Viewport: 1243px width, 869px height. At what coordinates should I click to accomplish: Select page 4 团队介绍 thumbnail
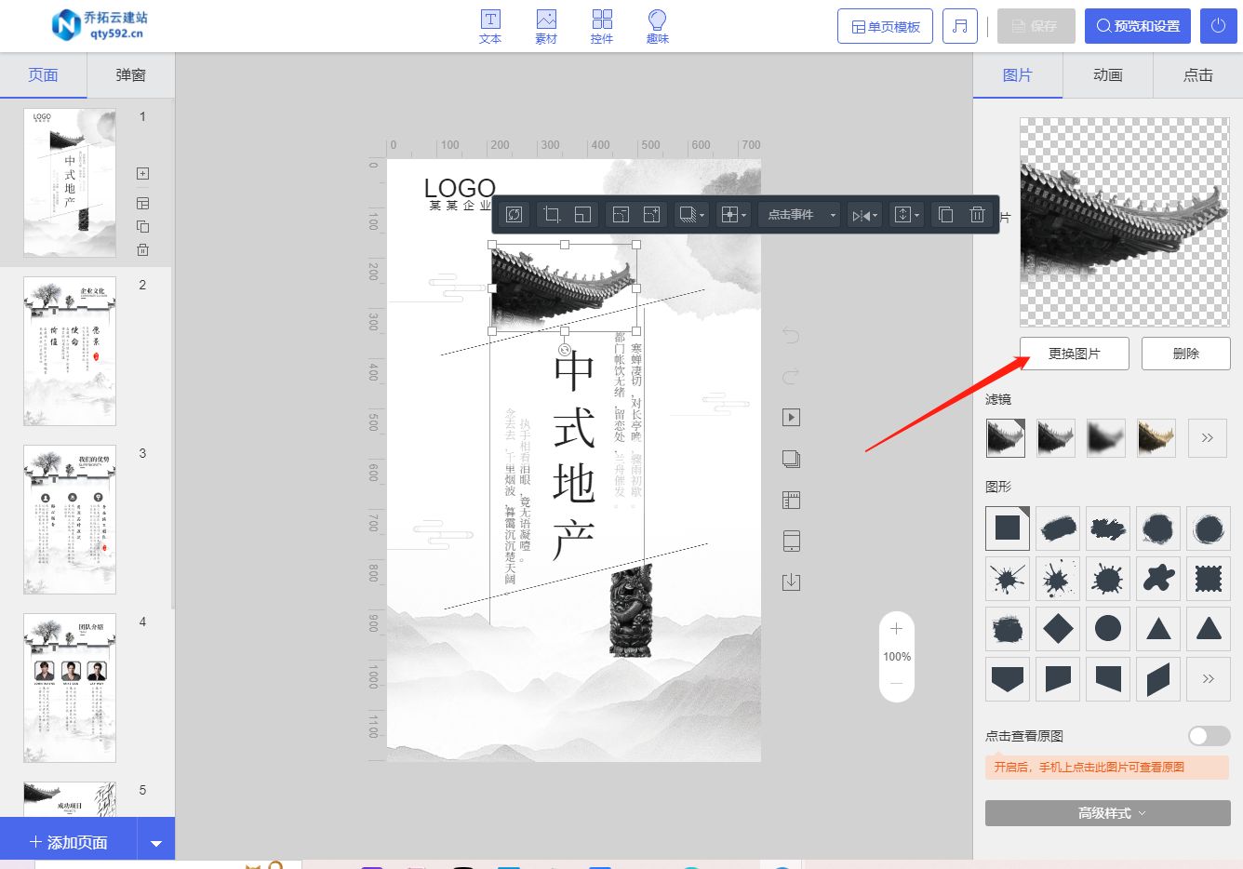click(x=70, y=688)
